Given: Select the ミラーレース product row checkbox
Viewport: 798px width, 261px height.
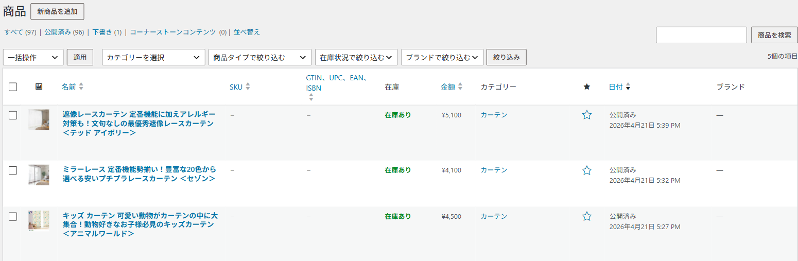Looking at the screenshot, I should (x=13, y=170).
